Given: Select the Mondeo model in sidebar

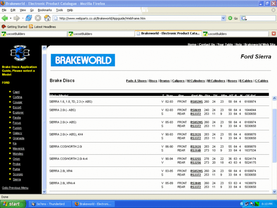Looking at the screenshot, I should pos(18,153).
